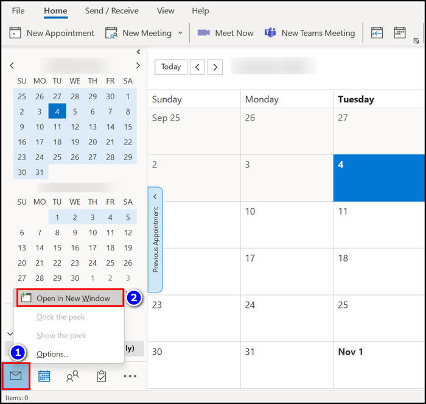Open the Calendar icon in navigation bar

click(44, 376)
